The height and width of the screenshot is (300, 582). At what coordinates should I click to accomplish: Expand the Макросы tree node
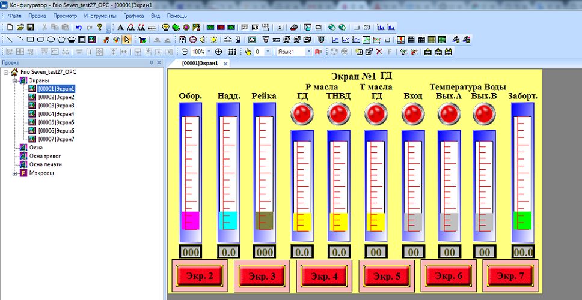pos(15,173)
